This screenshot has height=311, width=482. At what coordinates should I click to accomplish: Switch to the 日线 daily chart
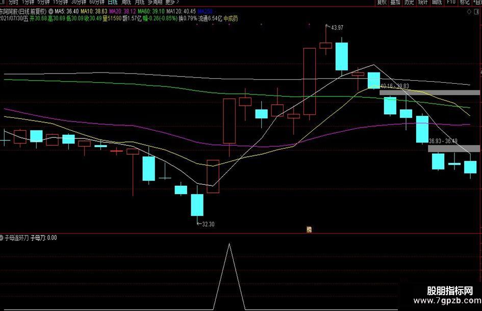point(113,2)
